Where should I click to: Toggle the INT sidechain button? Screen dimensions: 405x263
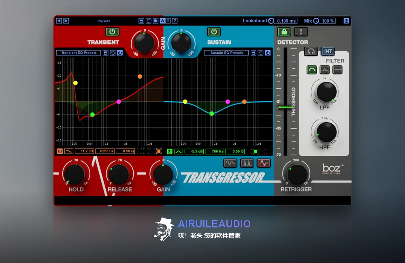coord(328,51)
